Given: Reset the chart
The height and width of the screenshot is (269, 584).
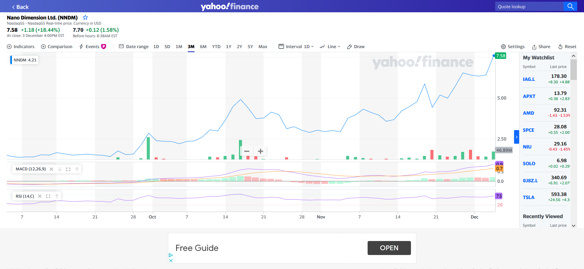Looking at the screenshot, I should coord(567,46).
